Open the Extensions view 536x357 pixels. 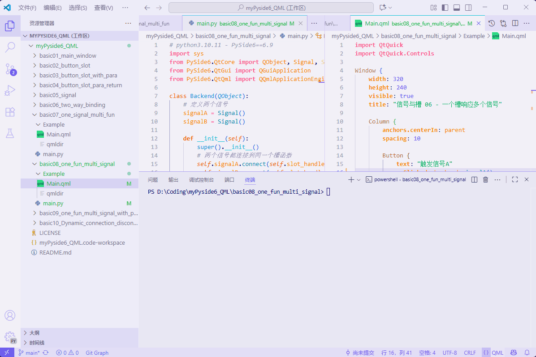10,112
